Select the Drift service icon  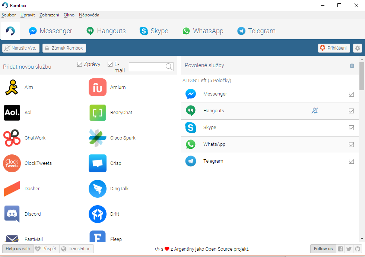tap(98, 214)
